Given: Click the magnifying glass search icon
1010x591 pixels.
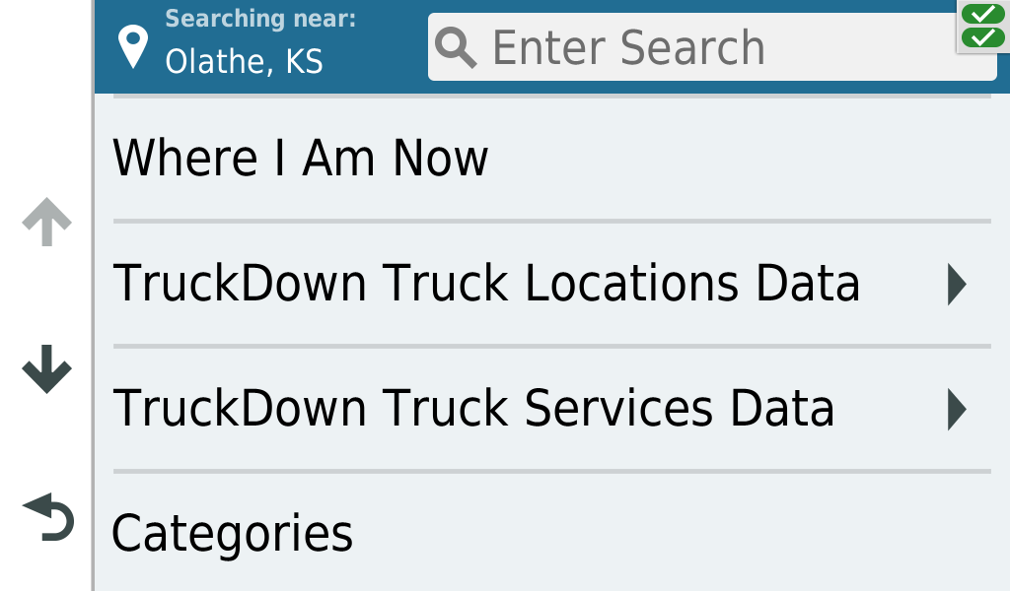Looking at the screenshot, I should pyautogui.click(x=456, y=47).
